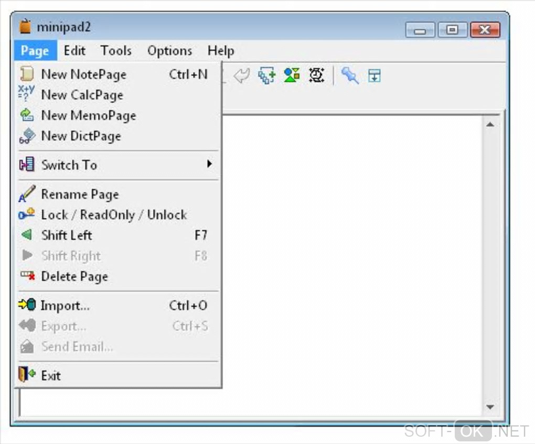535x444 pixels.
Task: Choose Import... menu entry
Action: [118, 305]
